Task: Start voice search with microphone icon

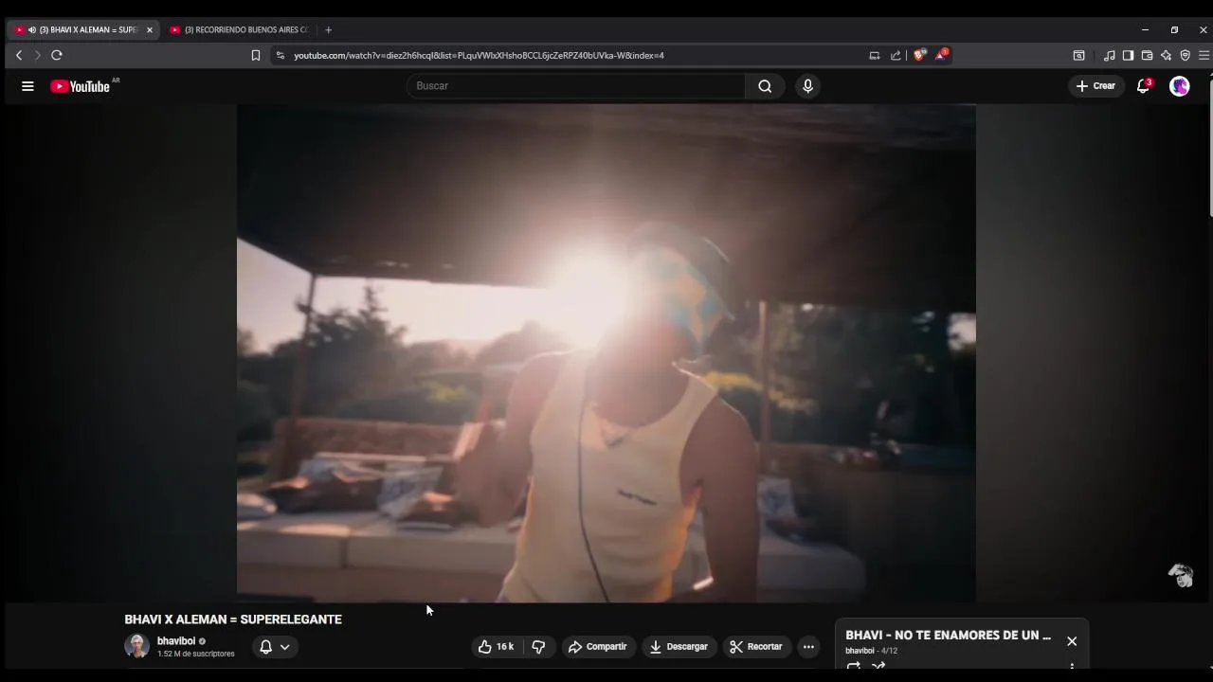Action: (807, 86)
